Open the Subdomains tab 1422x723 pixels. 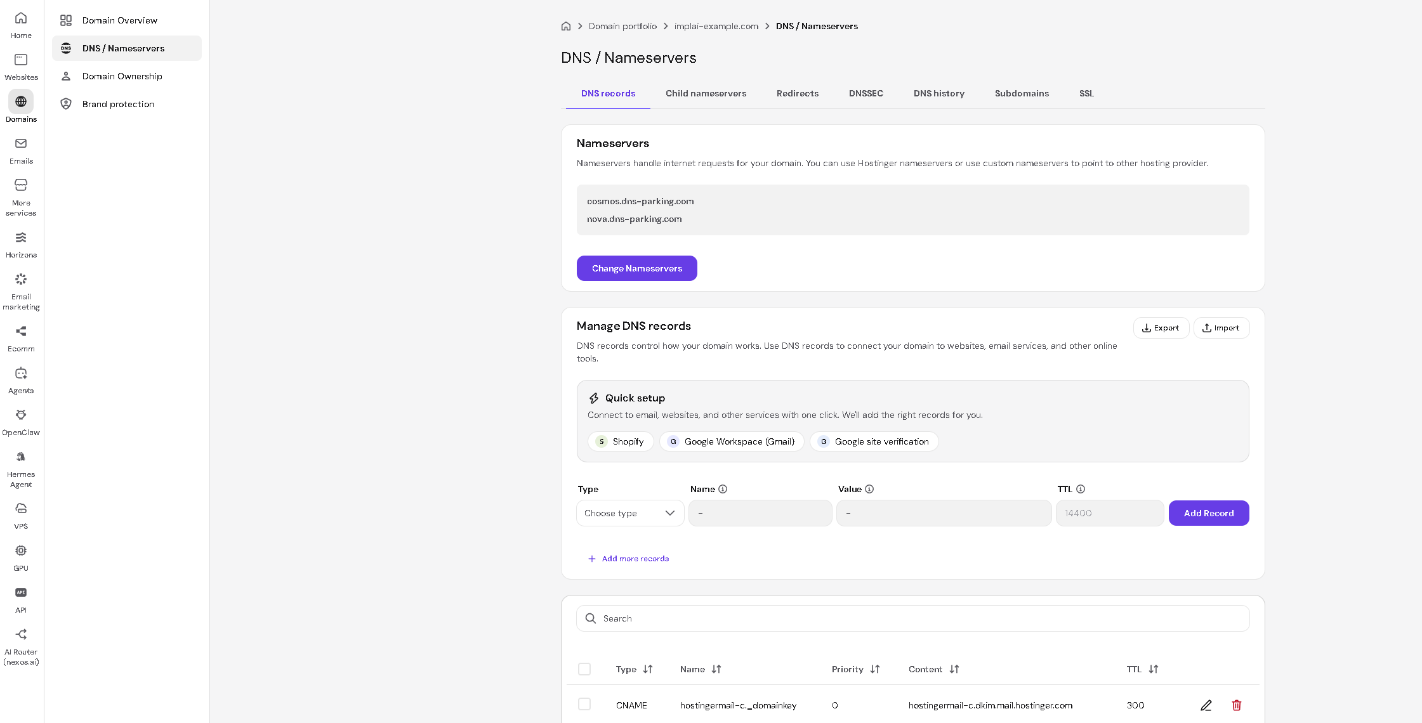(1022, 93)
